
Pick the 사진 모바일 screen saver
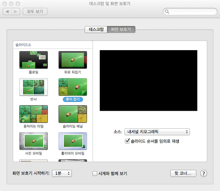click(34, 141)
